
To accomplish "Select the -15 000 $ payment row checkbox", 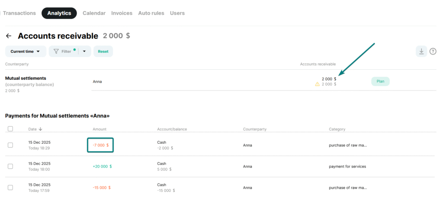I will tap(10, 187).
